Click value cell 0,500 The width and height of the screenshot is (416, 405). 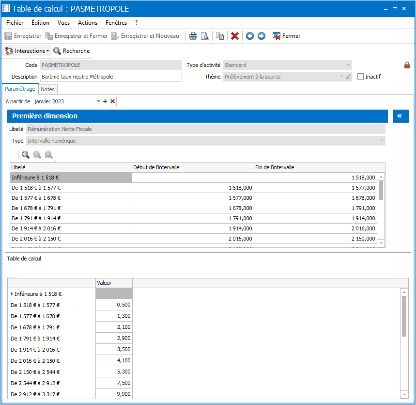coord(114,305)
